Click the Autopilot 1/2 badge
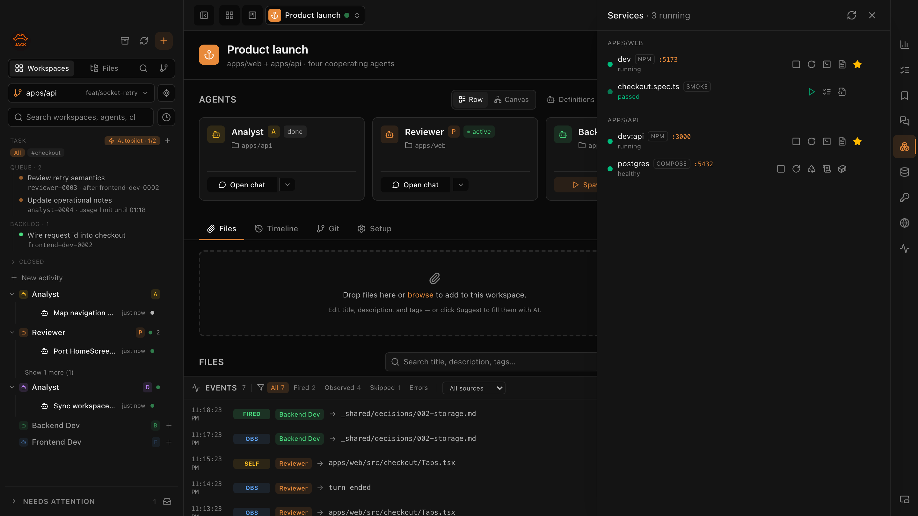The width and height of the screenshot is (918, 516). coord(132,141)
